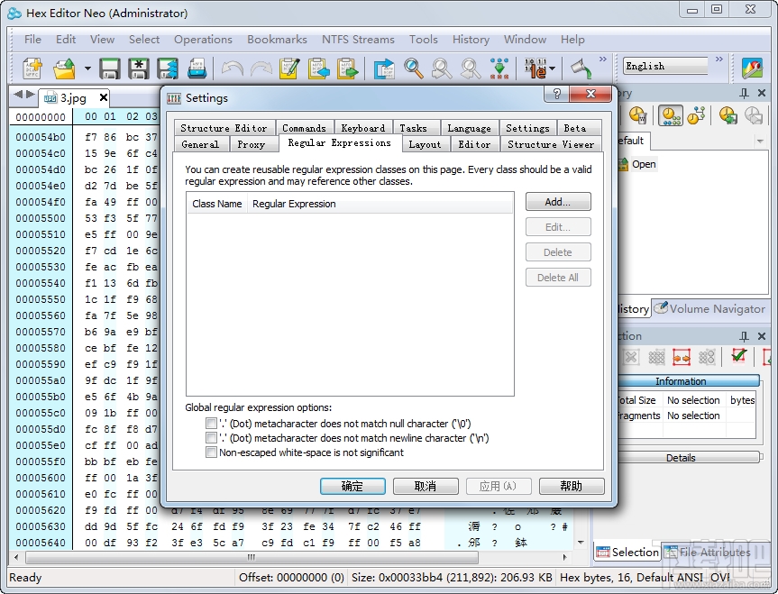This screenshot has height=594, width=778.
Task: Open the Bookmarks menu
Action: pos(277,39)
